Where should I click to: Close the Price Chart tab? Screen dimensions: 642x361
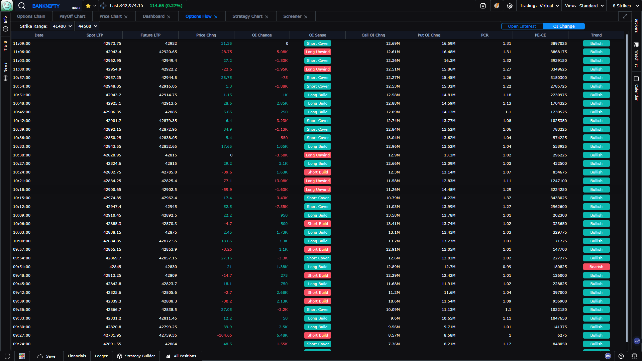126,17
